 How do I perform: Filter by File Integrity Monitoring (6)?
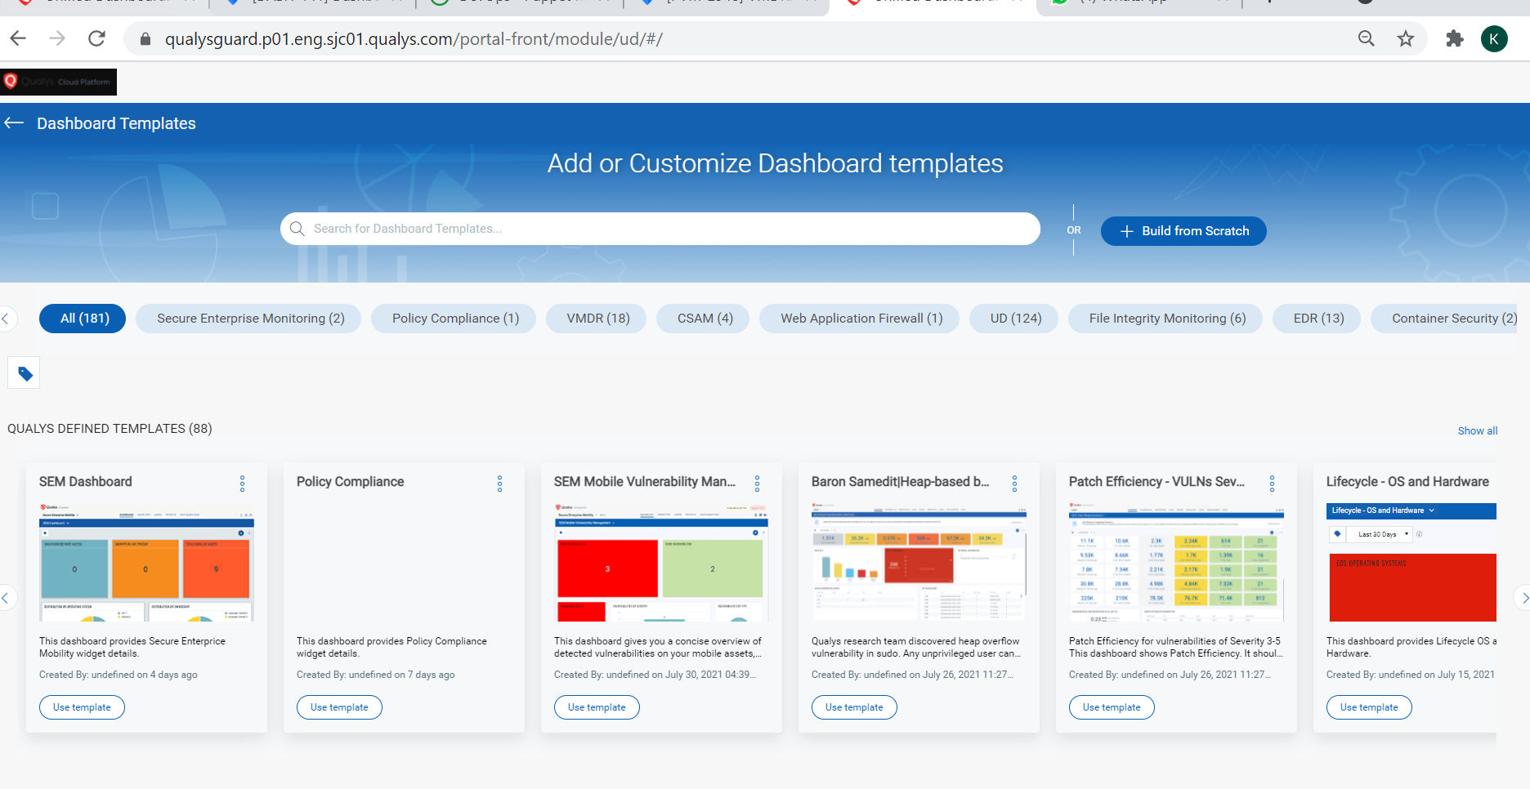(1166, 319)
